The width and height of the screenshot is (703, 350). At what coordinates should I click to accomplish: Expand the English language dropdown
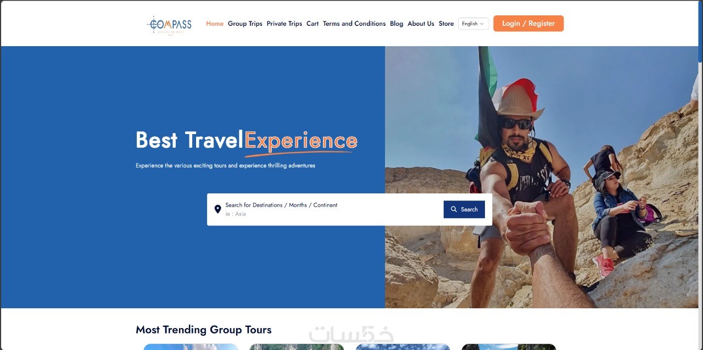(473, 24)
